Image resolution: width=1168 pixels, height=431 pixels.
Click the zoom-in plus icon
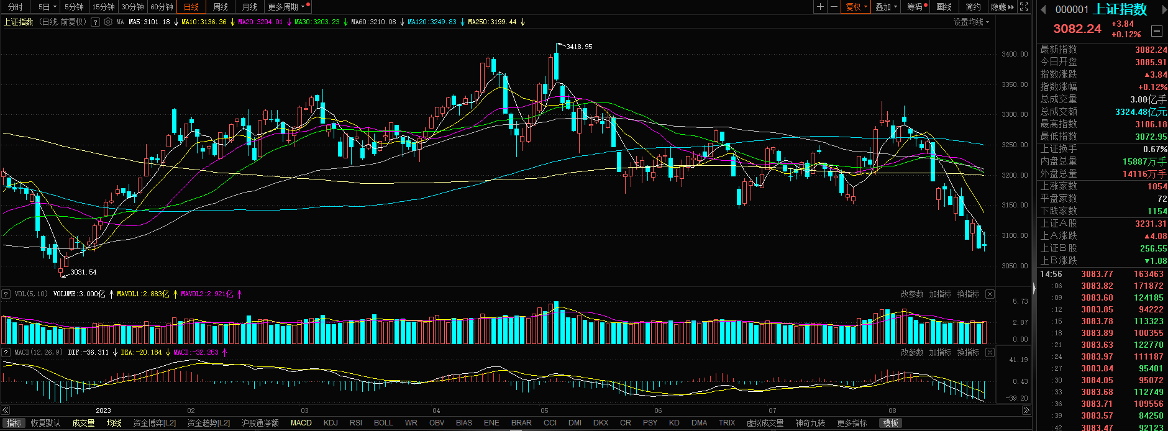pyautogui.click(x=820, y=7)
